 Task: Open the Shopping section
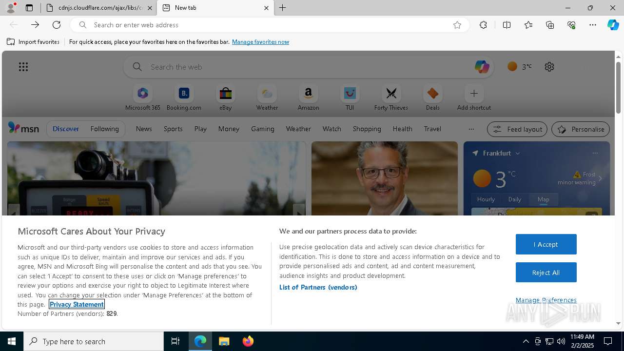[x=367, y=129]
